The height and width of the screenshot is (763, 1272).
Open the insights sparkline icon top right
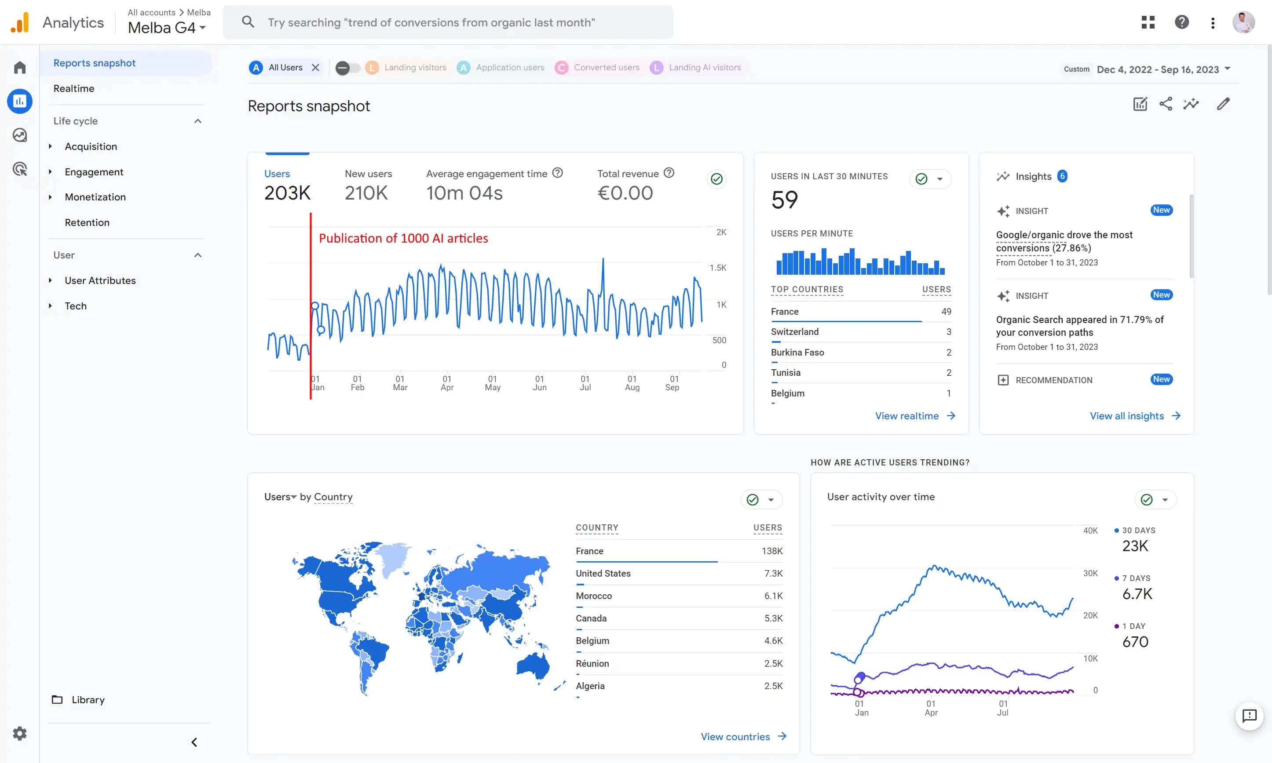coord(1192,104)
